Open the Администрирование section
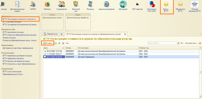 107,6
